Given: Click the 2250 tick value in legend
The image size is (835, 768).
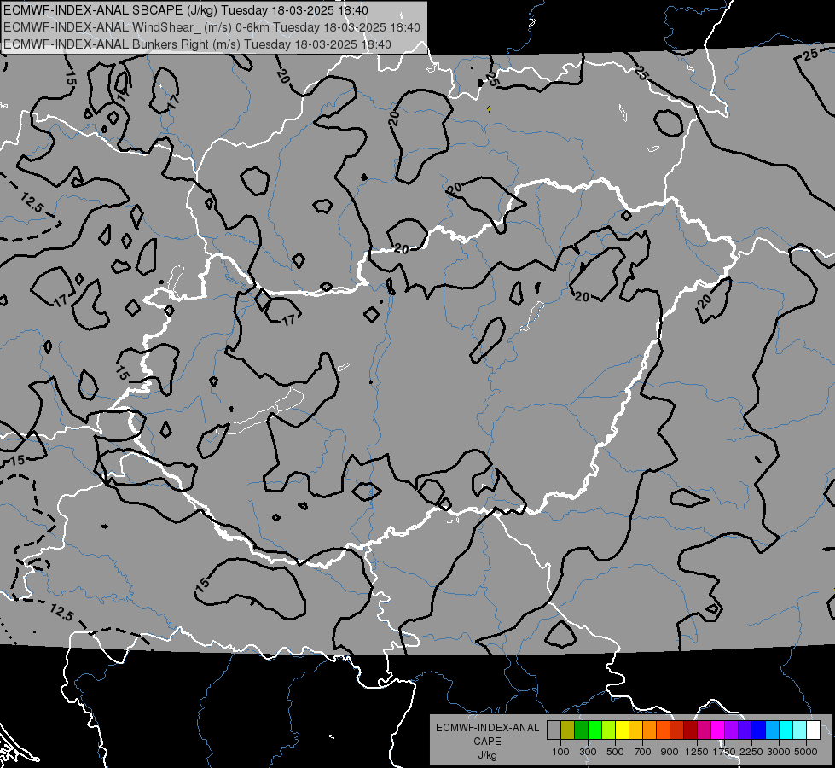Looking at the screenshot, I should pyautogui.click(x=751, y=752).
